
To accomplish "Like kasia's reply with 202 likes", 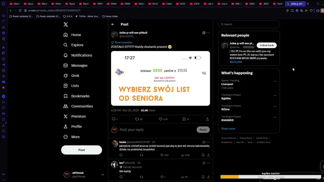I will pyautogui.click(x=162, y=155).
